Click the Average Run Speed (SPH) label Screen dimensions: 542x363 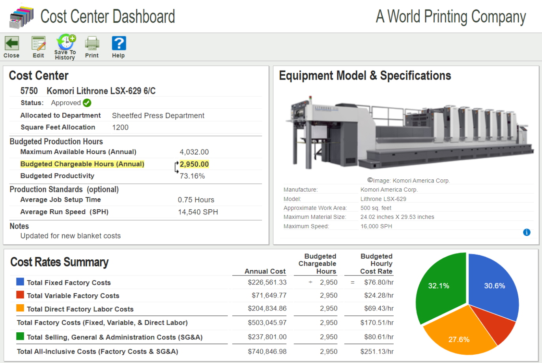pos(64,212)
